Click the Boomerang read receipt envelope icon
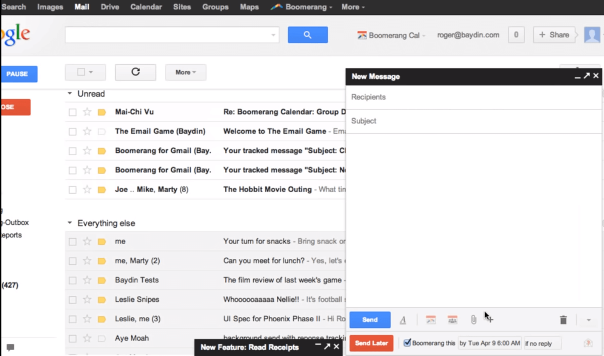604x356 pixels. [x=589, y=343]
